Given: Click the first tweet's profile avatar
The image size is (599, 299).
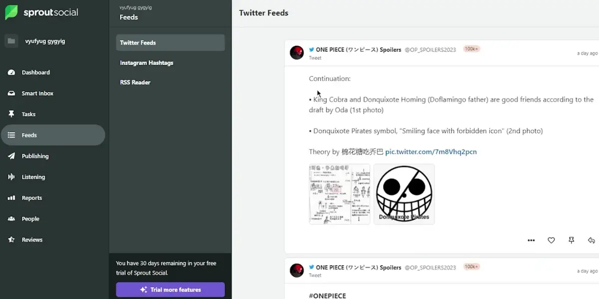Looking at the screenshot, I should click(x=297, y=52).
